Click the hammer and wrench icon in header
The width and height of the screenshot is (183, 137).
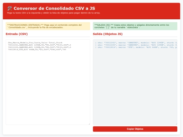(x=10, y=8)
